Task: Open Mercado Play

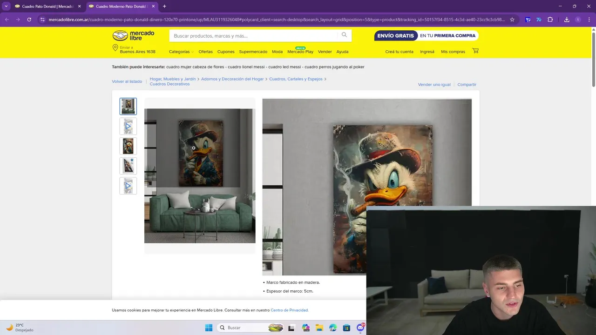Action: click(x=300, y=52)
